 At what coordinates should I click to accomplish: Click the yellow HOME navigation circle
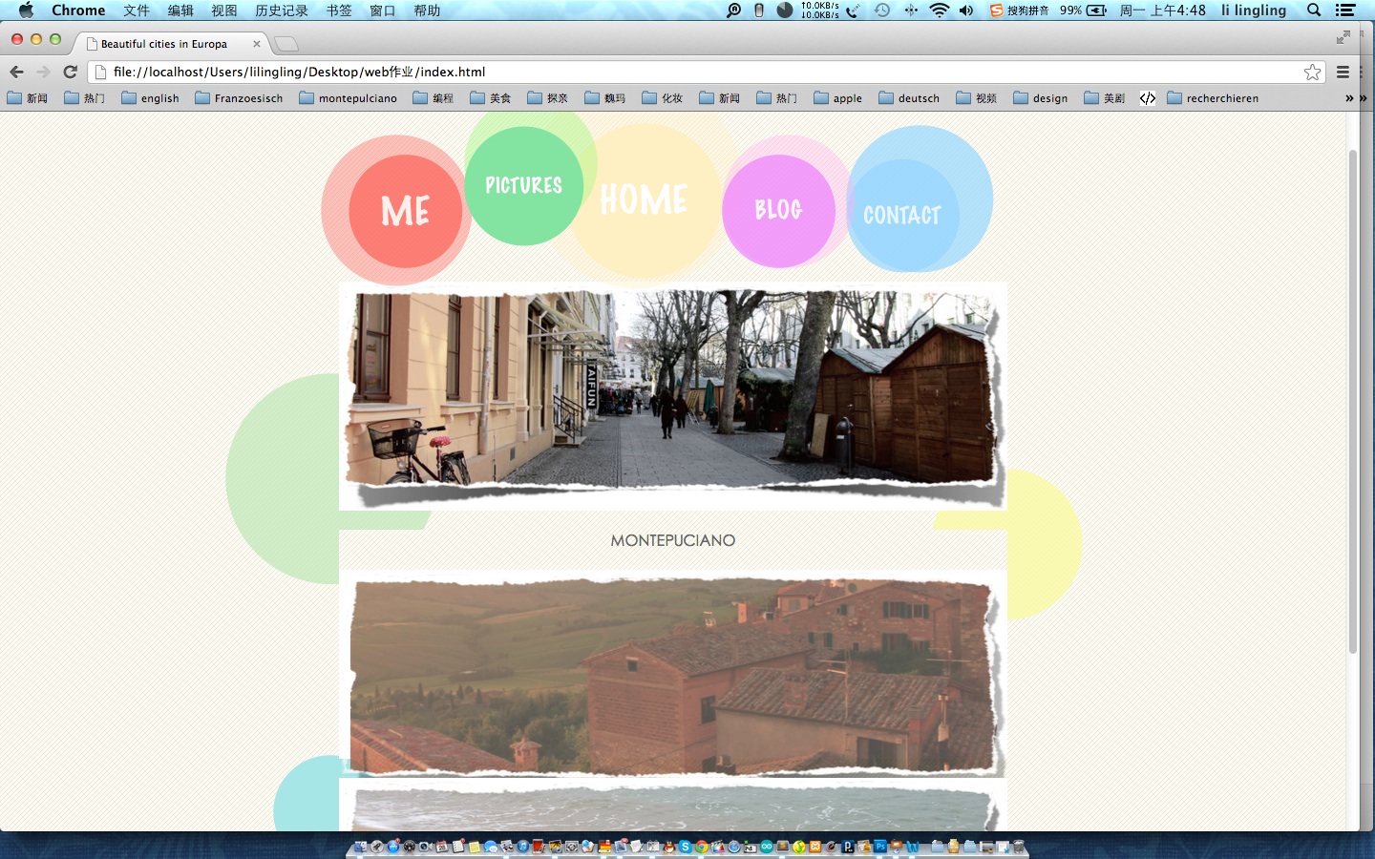[x=644, y=199]
